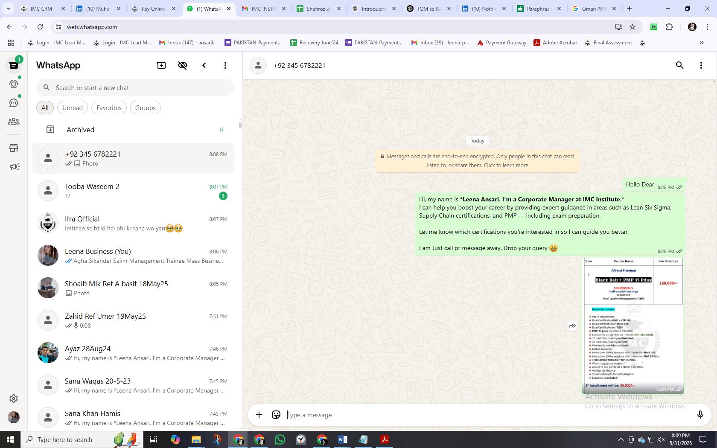Open the Channels icon in sidebar
The height and width of the screenshot is (448, 717).
[14, 103]
